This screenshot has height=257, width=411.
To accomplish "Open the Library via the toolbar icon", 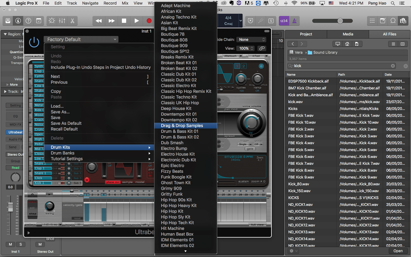I will coord(8,21).
